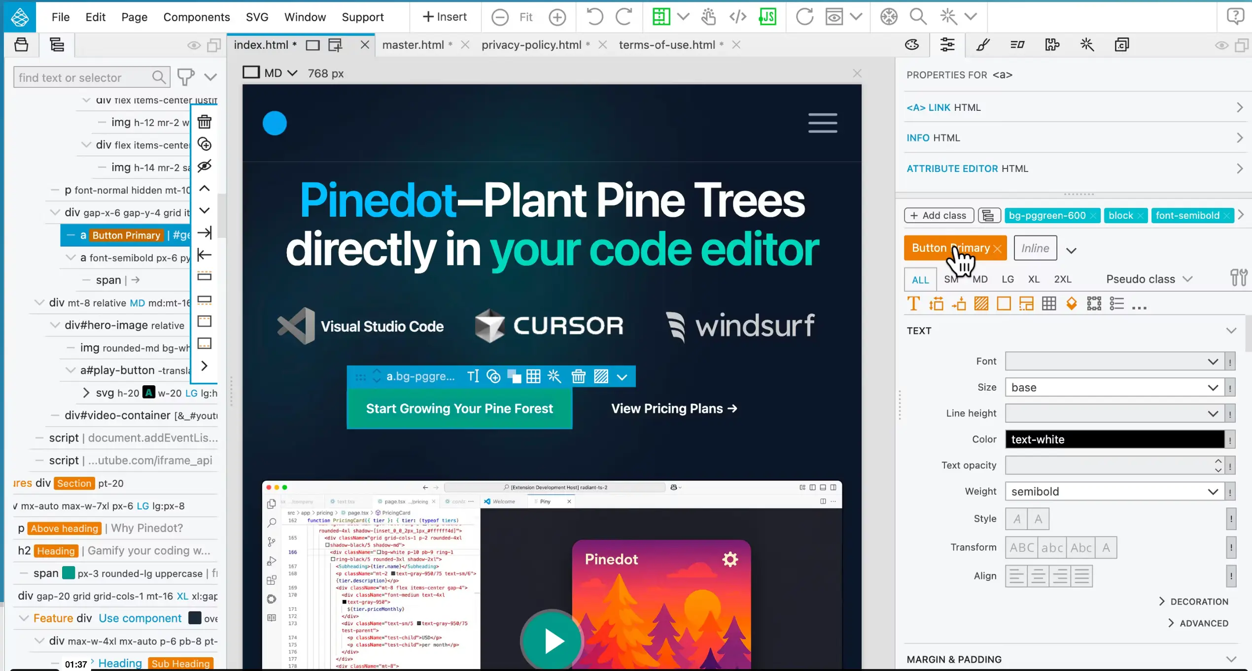Open the Pseudo class dropdown

(1148, 279)
